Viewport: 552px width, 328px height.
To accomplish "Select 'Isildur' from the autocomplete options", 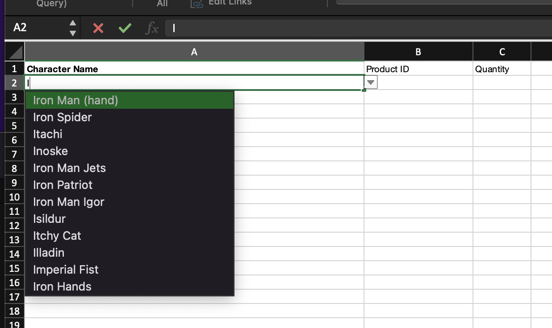I will tap(49, 219).
